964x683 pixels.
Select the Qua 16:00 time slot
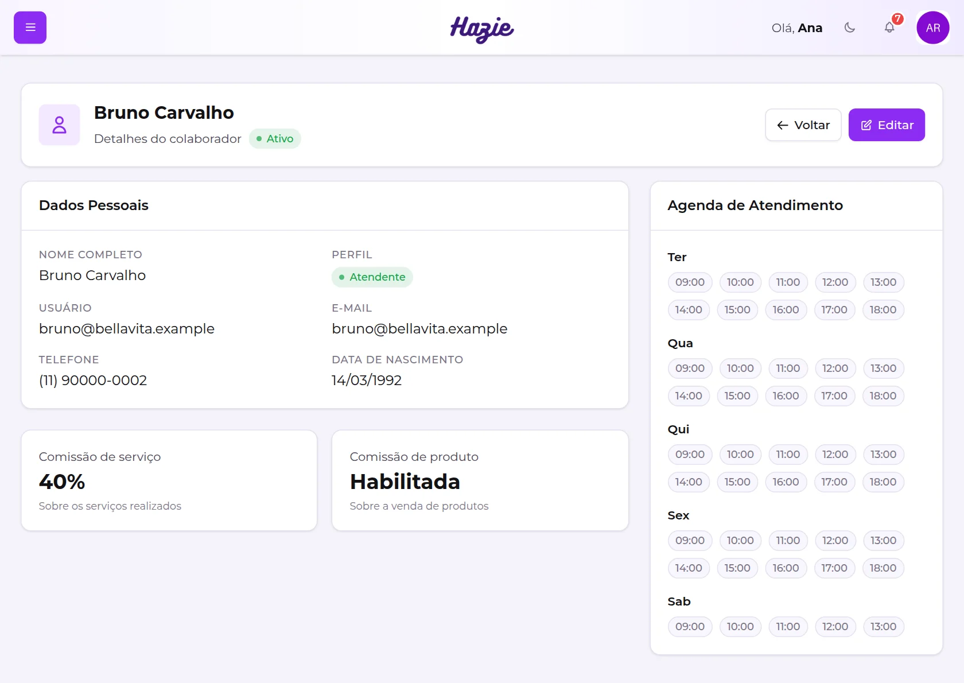[786, 395]
